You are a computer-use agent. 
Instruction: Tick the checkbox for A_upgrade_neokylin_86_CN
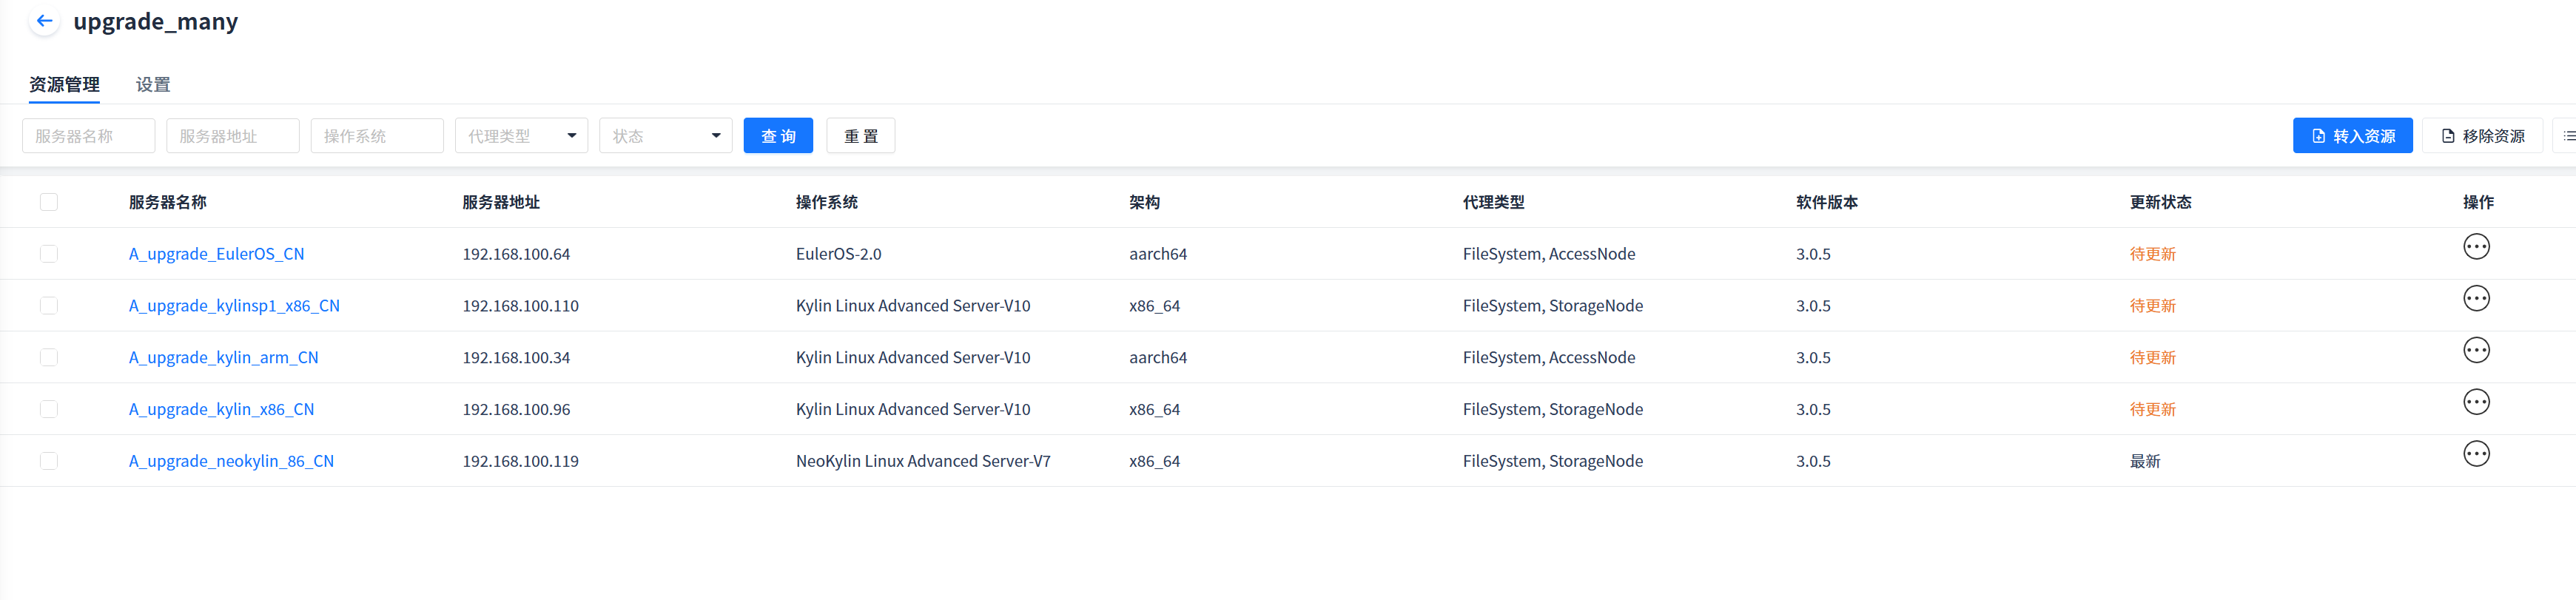49,461
